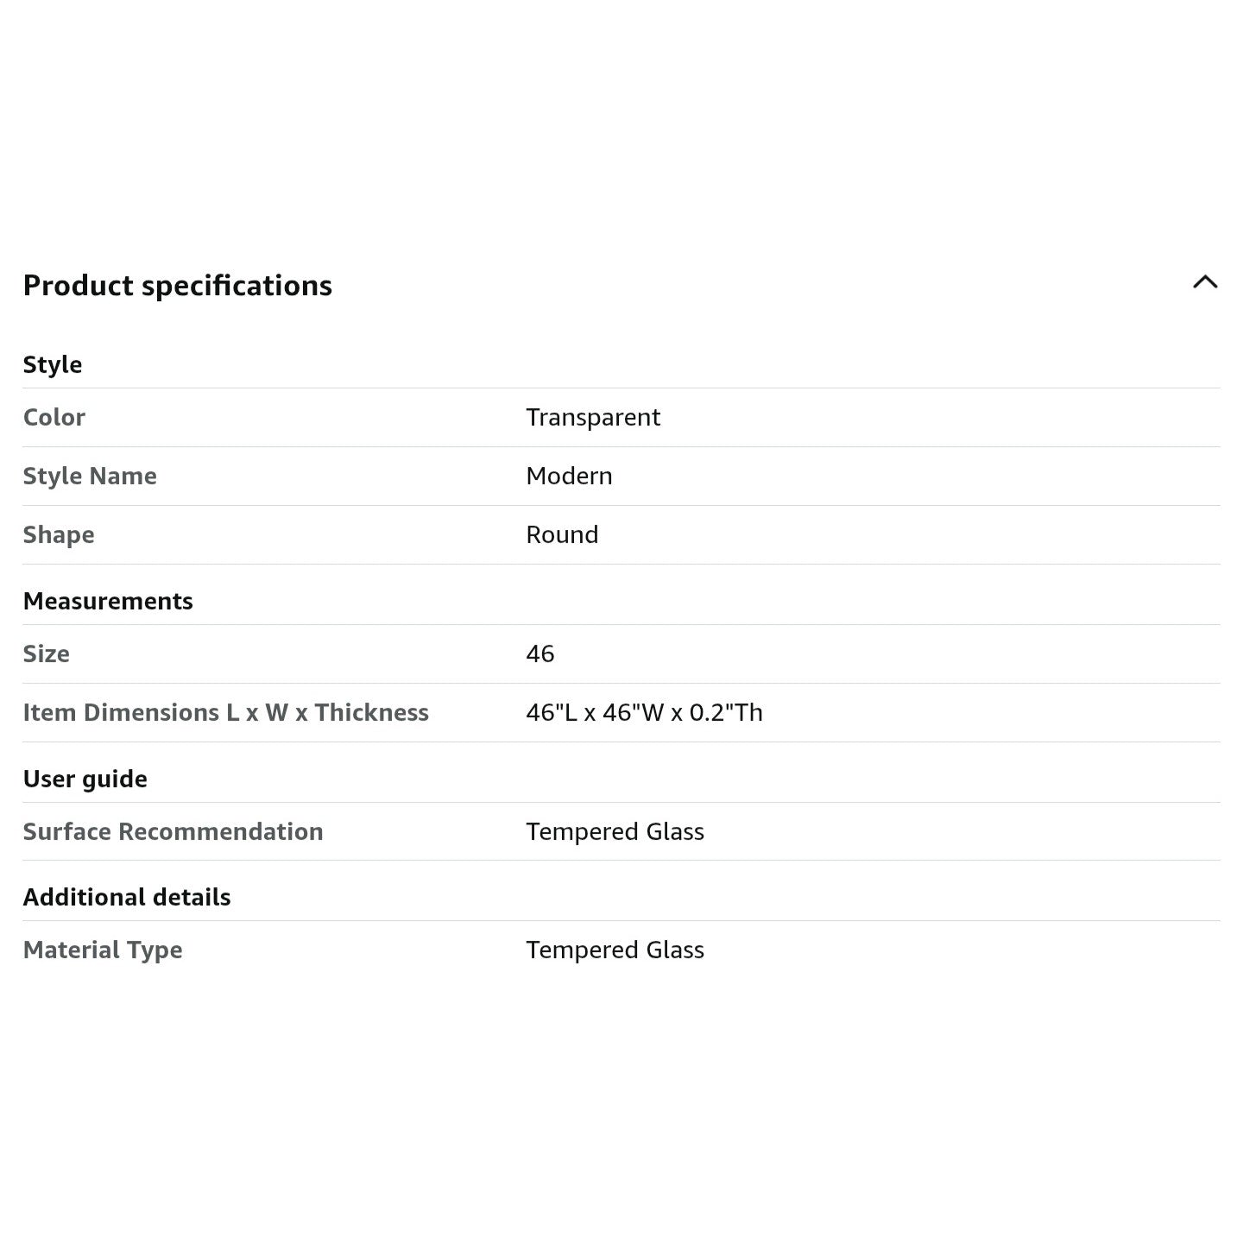
Task: Select the 46"L x 46"W x 0.2"Th value
Action: [645, 713]
